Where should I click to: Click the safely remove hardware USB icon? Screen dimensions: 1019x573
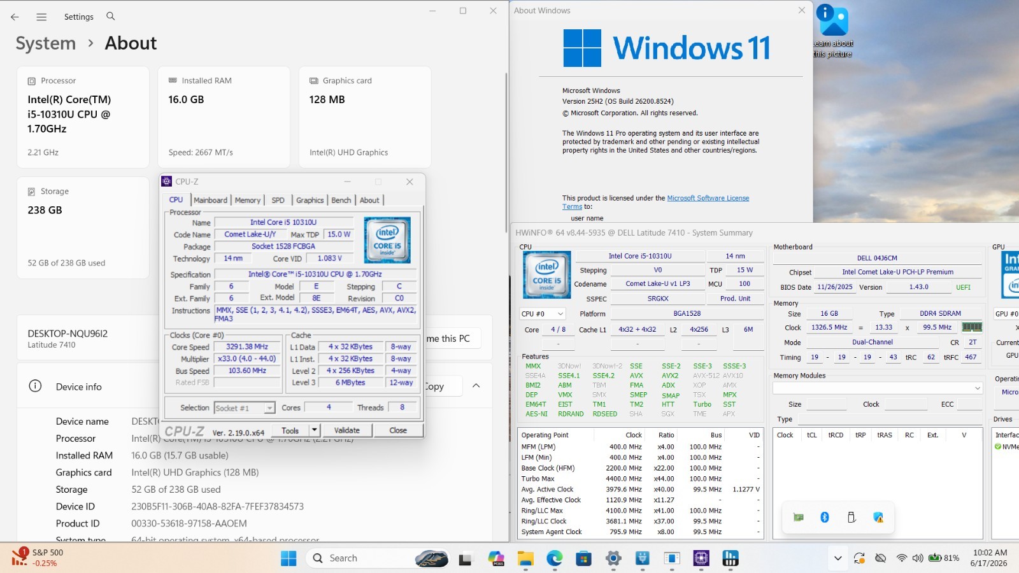(852, 518)
